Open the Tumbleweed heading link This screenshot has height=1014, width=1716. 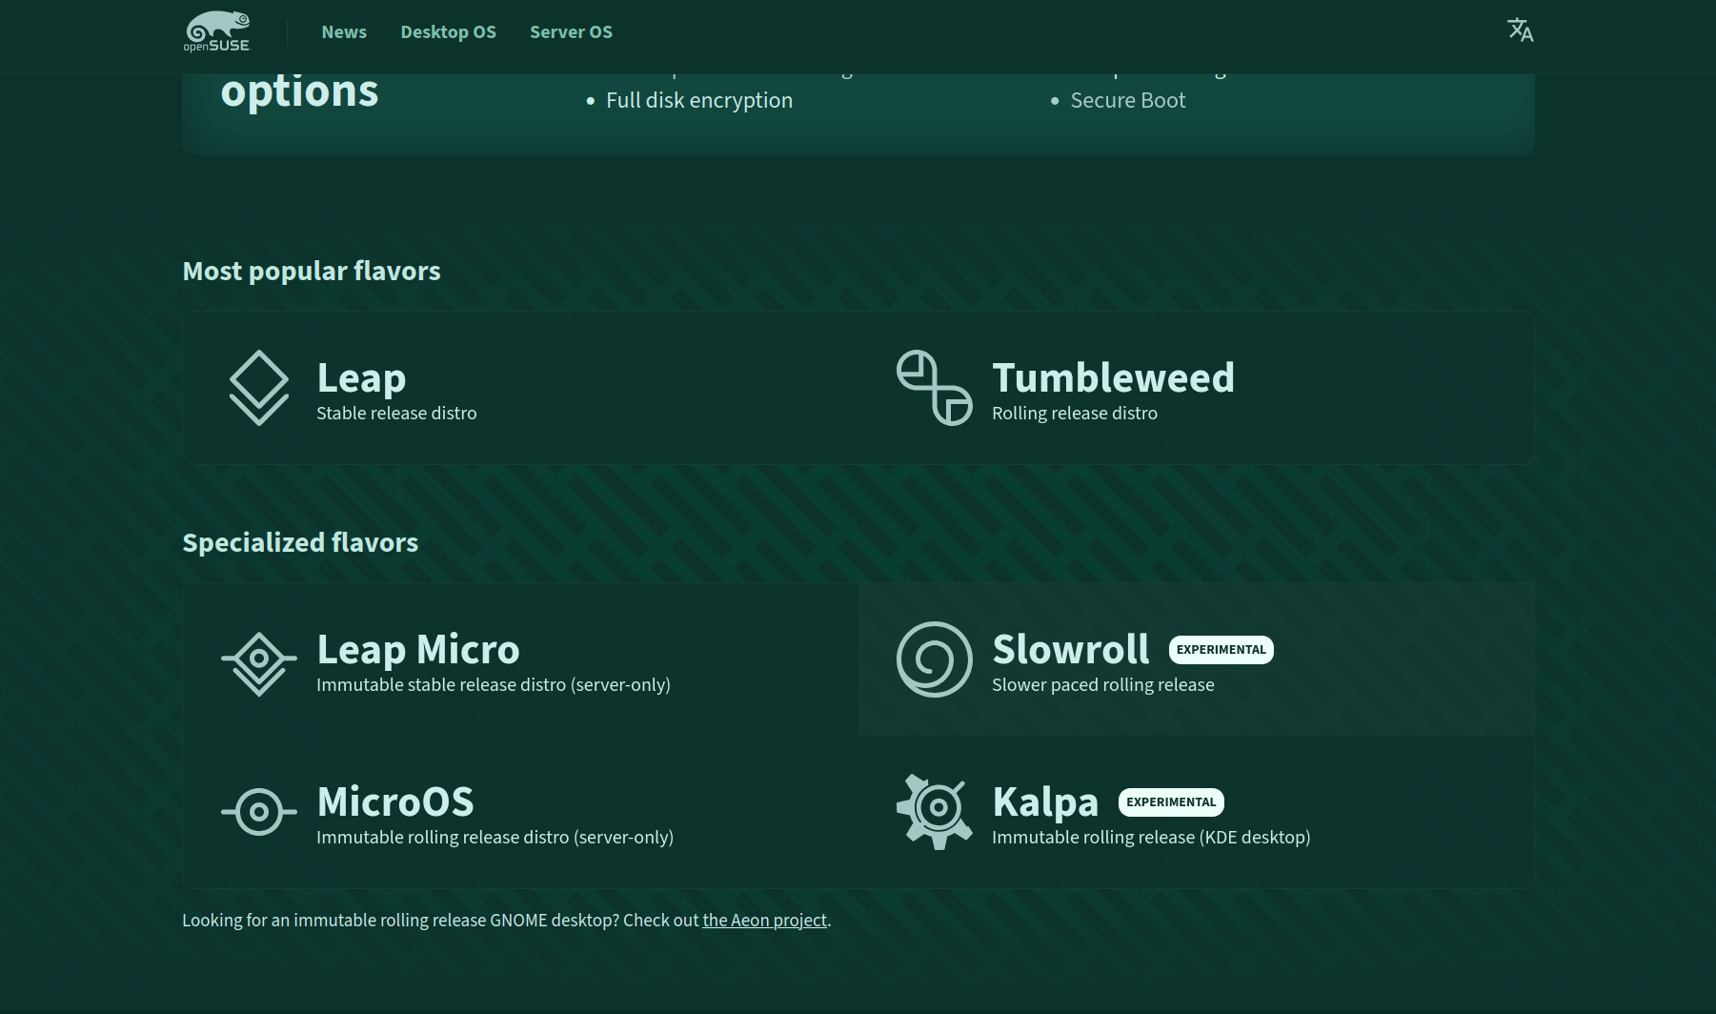pyautogui.click(x=1113, y=377)
